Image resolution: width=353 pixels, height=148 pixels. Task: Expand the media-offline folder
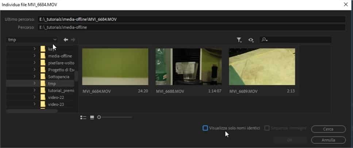point(34,56)
